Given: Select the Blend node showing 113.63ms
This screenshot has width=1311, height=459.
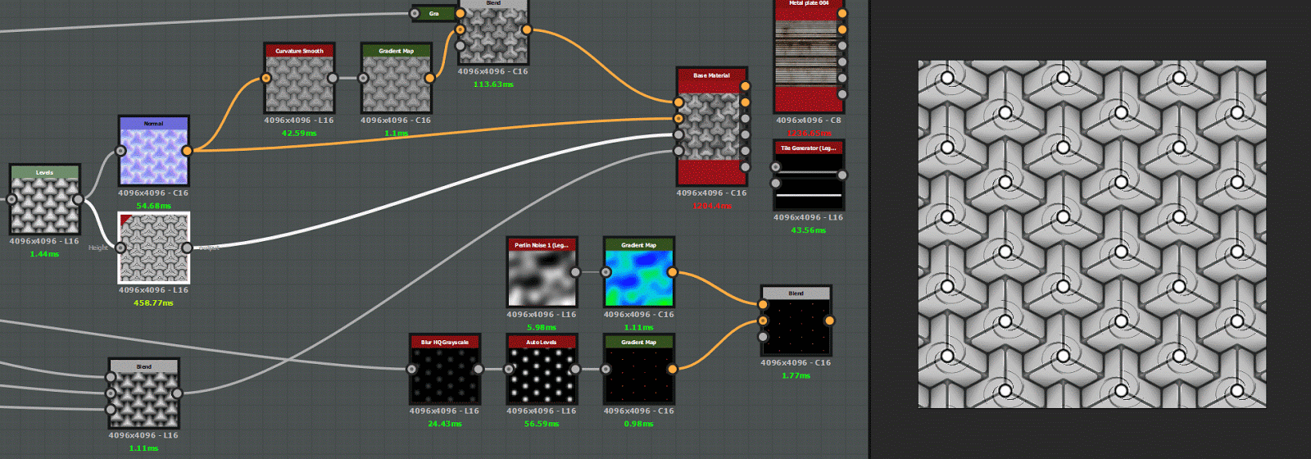Looking at the screenshot, I should click(x=493, y=31).
